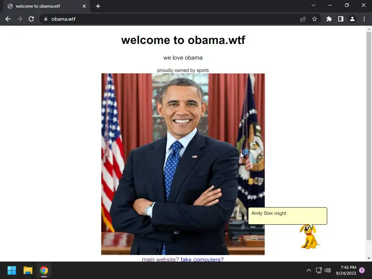Image resolution: width=372 pixels, height=279 pixels.
Task: Open volume control in system tray
Action: (328, 270)
